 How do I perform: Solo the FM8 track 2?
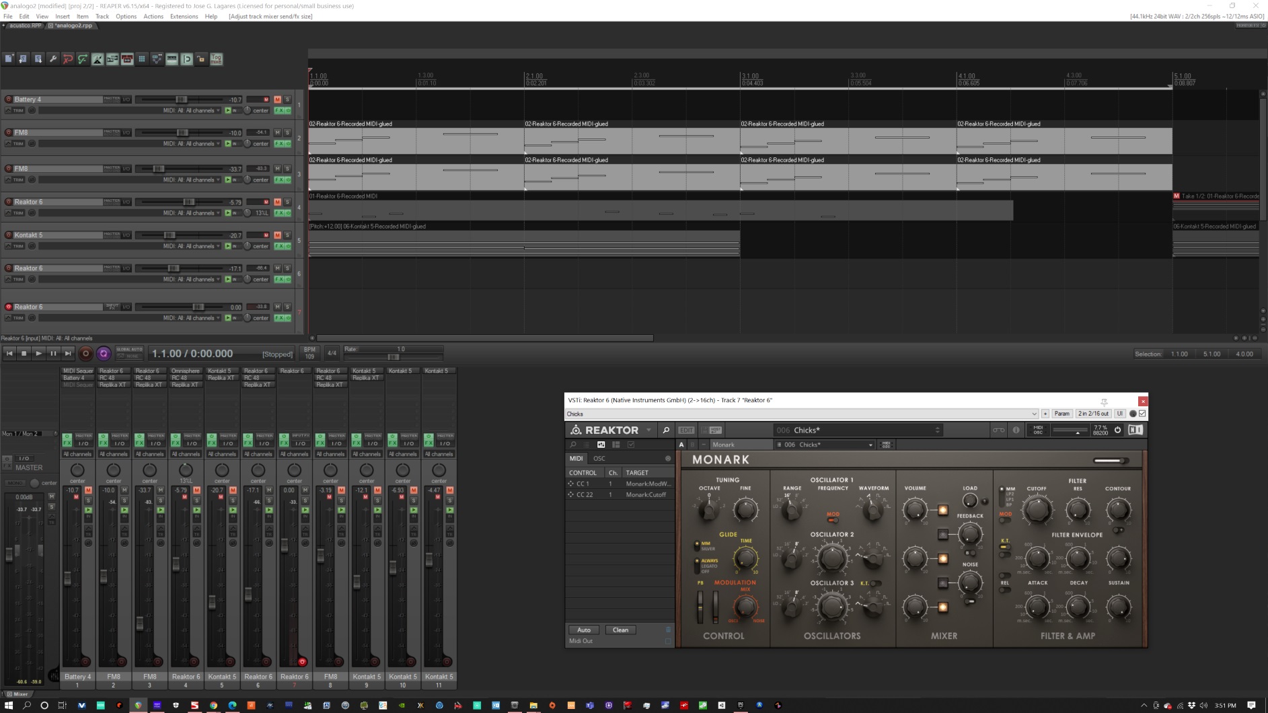[x=287, y=133]
